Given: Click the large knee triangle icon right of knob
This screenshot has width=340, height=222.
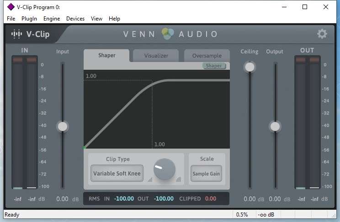Looking at the screenshot, I should pyautogui.click(x=179, y=179).
